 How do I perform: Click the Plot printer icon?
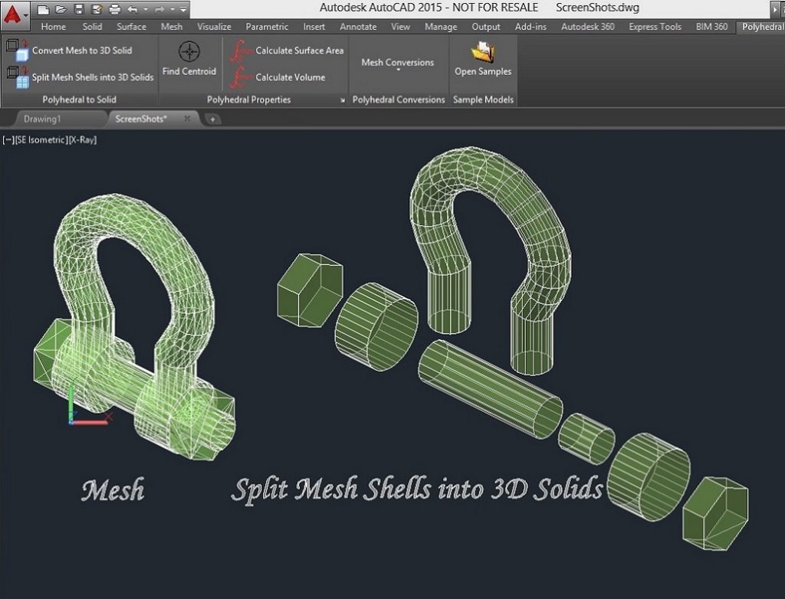tap(114, 9)
